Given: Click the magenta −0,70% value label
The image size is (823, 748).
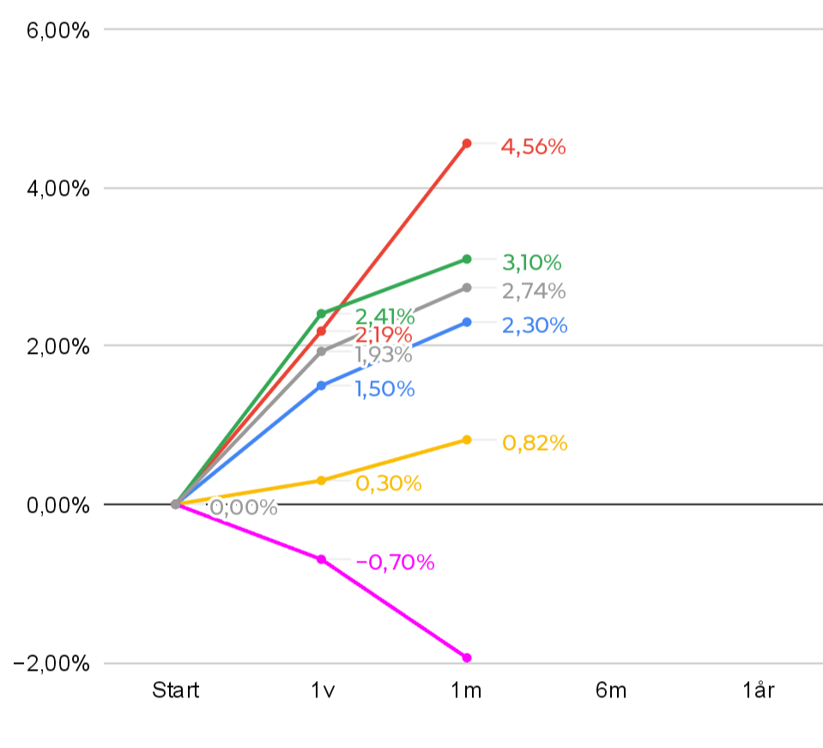Looking at the screenshot, I should 395,563.
